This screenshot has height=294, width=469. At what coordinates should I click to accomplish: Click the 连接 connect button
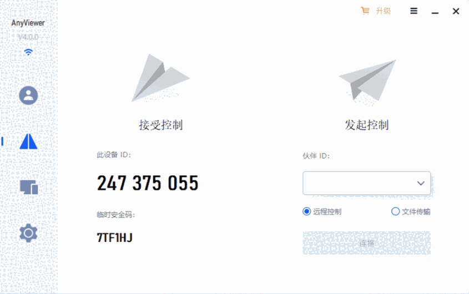click(367, 243)
